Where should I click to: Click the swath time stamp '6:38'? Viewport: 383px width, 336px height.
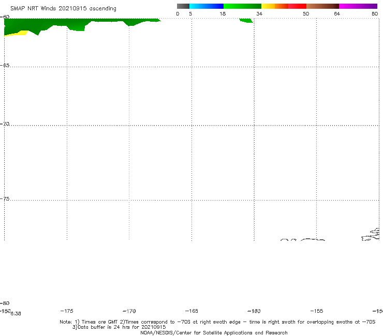pyautogui.click(x=16, y=314)
